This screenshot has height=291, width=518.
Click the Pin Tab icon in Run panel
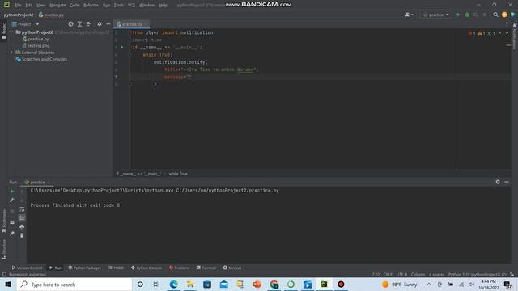12,234
